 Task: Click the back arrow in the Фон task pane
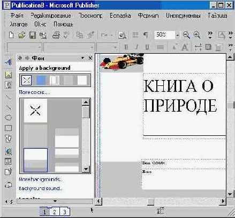20,58
